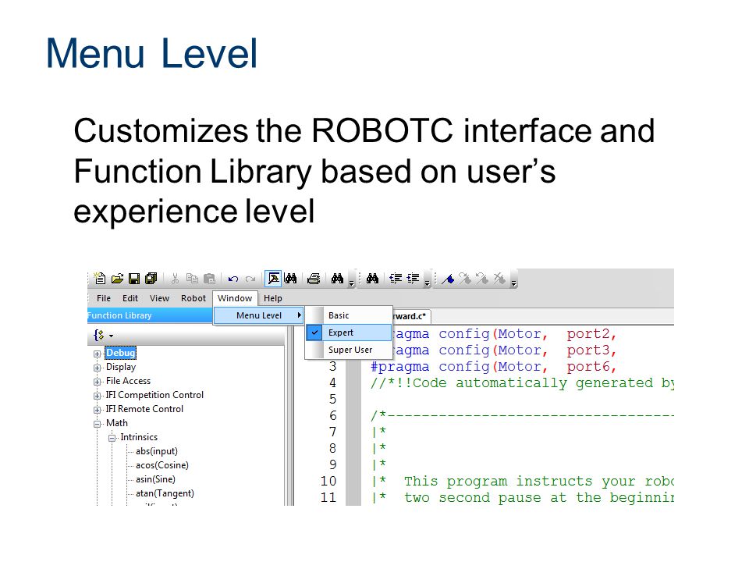The image size is (749, 562).
Task: Select abs(input) function in library
Action: (x=157, y=451)
